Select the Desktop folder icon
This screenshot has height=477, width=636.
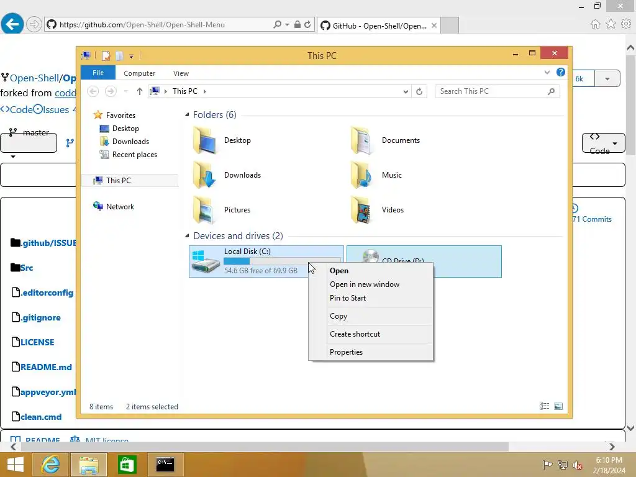205,140
